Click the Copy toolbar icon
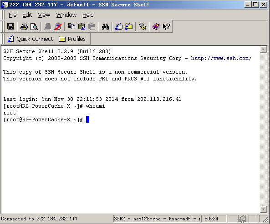270x224 pixels. [x=71, y=27]
